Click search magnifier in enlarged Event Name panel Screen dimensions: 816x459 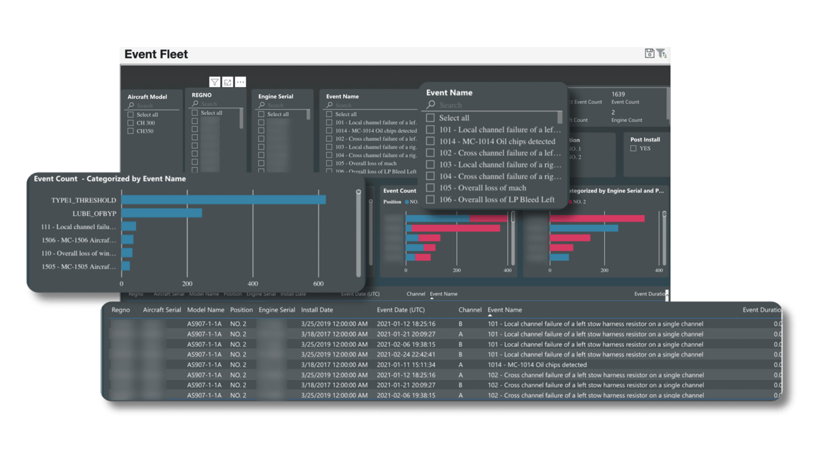(x=431, y=105)
